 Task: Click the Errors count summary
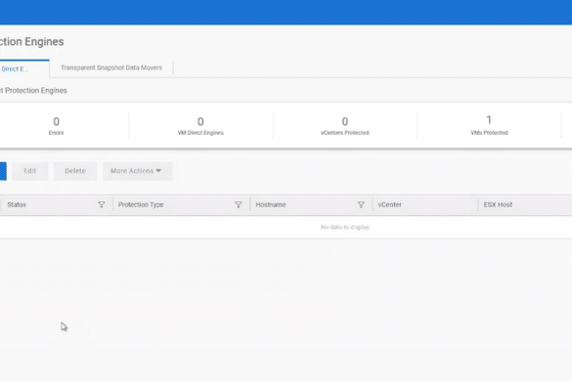[x=56, y=126]
